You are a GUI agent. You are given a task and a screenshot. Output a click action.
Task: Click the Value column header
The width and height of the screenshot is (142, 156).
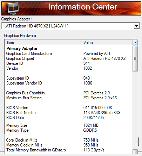[107, 43]
